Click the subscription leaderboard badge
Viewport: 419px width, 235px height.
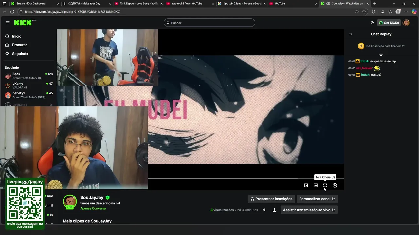tap(361, 46)
